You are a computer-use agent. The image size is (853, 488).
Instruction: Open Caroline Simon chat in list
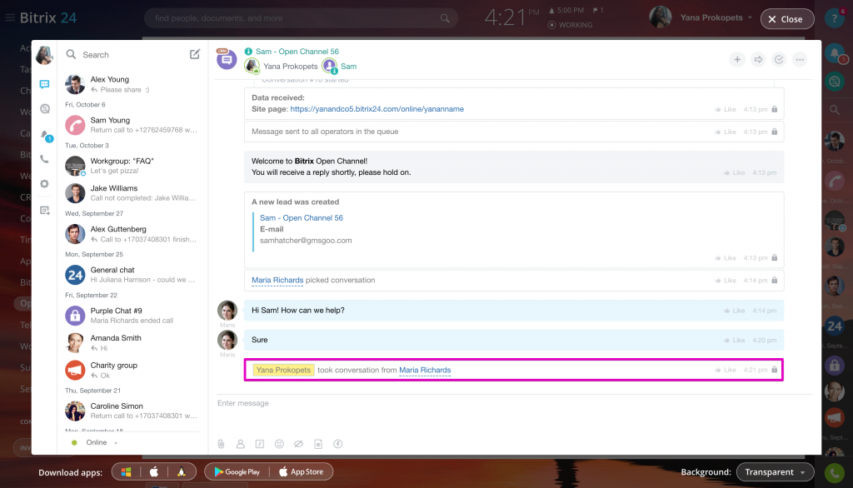click(x=131, y=411)
